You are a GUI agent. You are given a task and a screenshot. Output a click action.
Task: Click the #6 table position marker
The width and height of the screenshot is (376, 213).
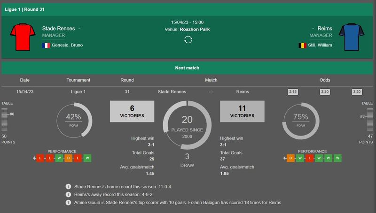click(x=11, y=114)
